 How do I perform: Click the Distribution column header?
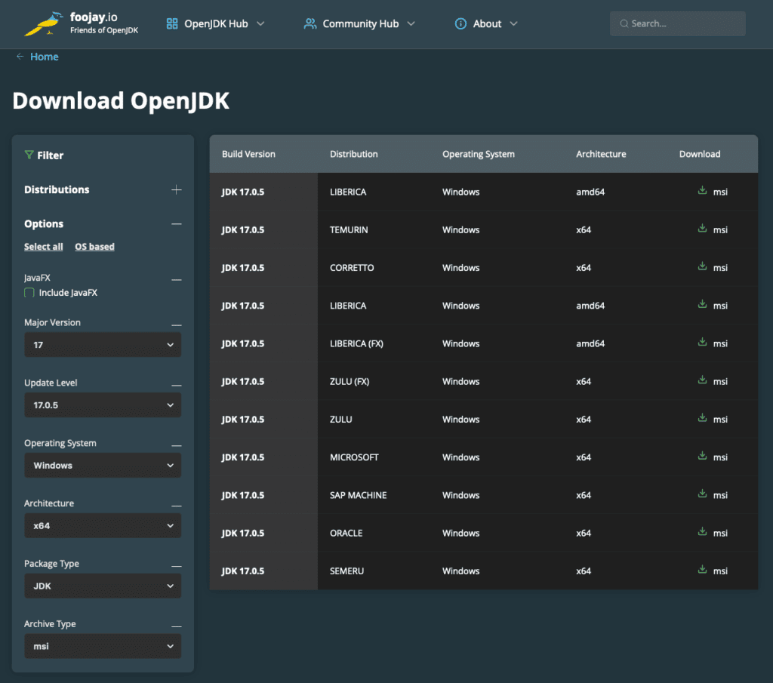pyautogui.click(x=353, y=154)
